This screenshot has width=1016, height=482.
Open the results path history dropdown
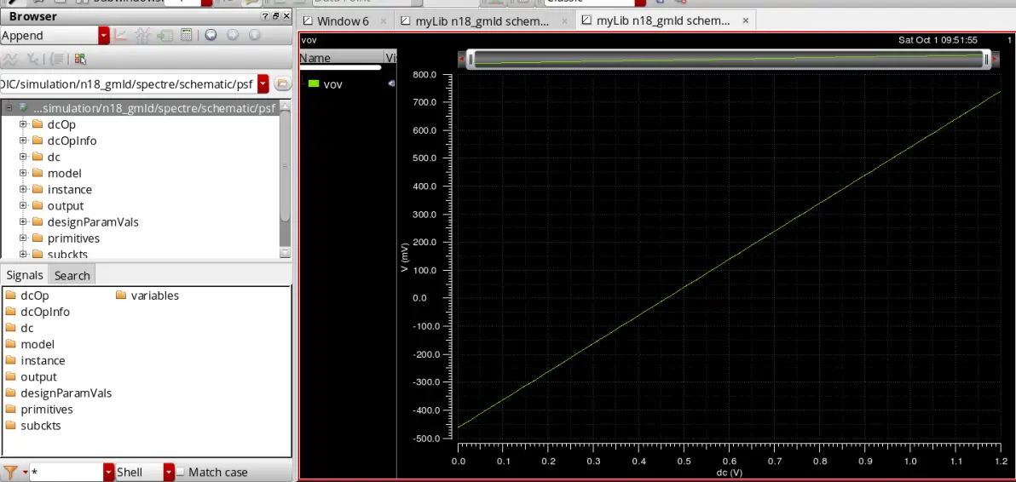pos(263,83)
